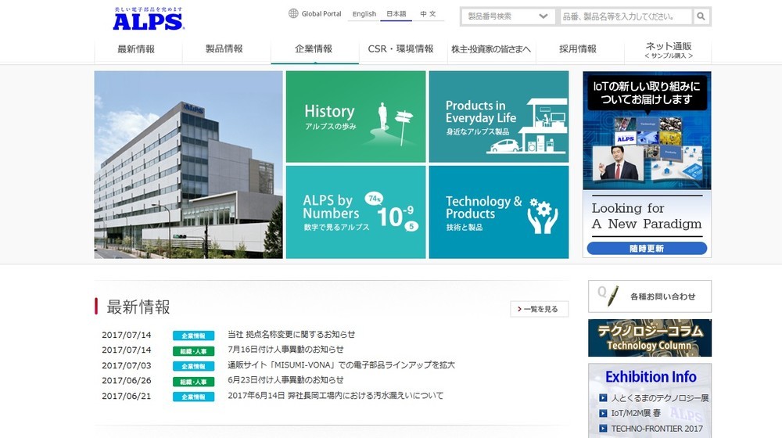Open 人とくるまのテクノロジー展 link
This screenshot has height=438, width=782.
coord(660,398)
